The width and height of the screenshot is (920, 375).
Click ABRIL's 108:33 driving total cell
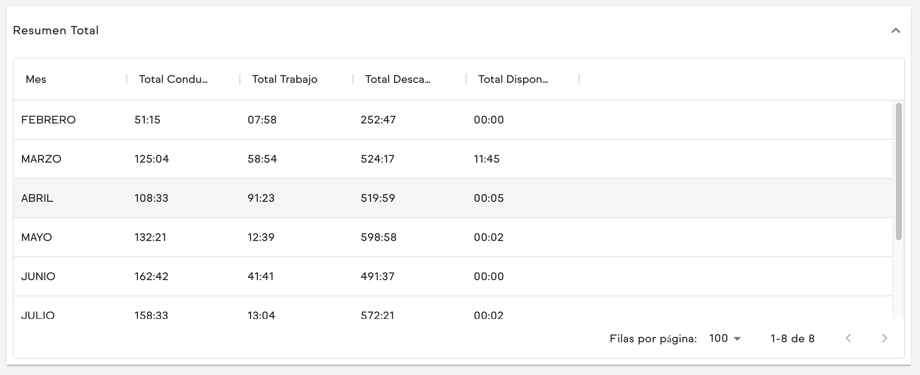(x=151, y=198)
